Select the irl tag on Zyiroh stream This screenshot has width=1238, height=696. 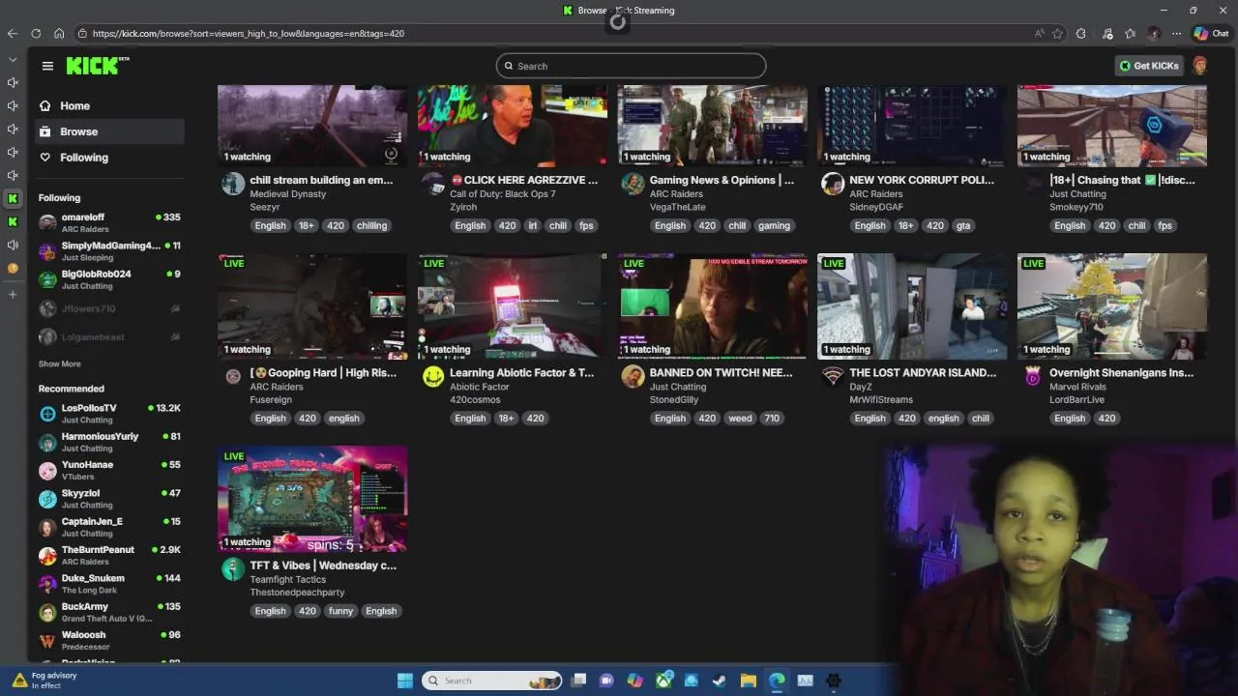532,226
